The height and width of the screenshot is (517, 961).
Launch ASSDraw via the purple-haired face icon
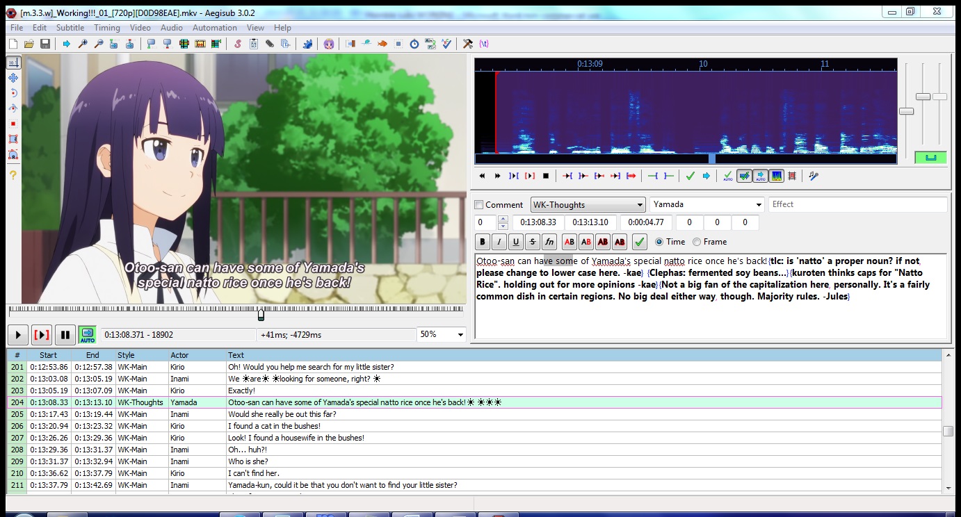[x=329, y=44]
